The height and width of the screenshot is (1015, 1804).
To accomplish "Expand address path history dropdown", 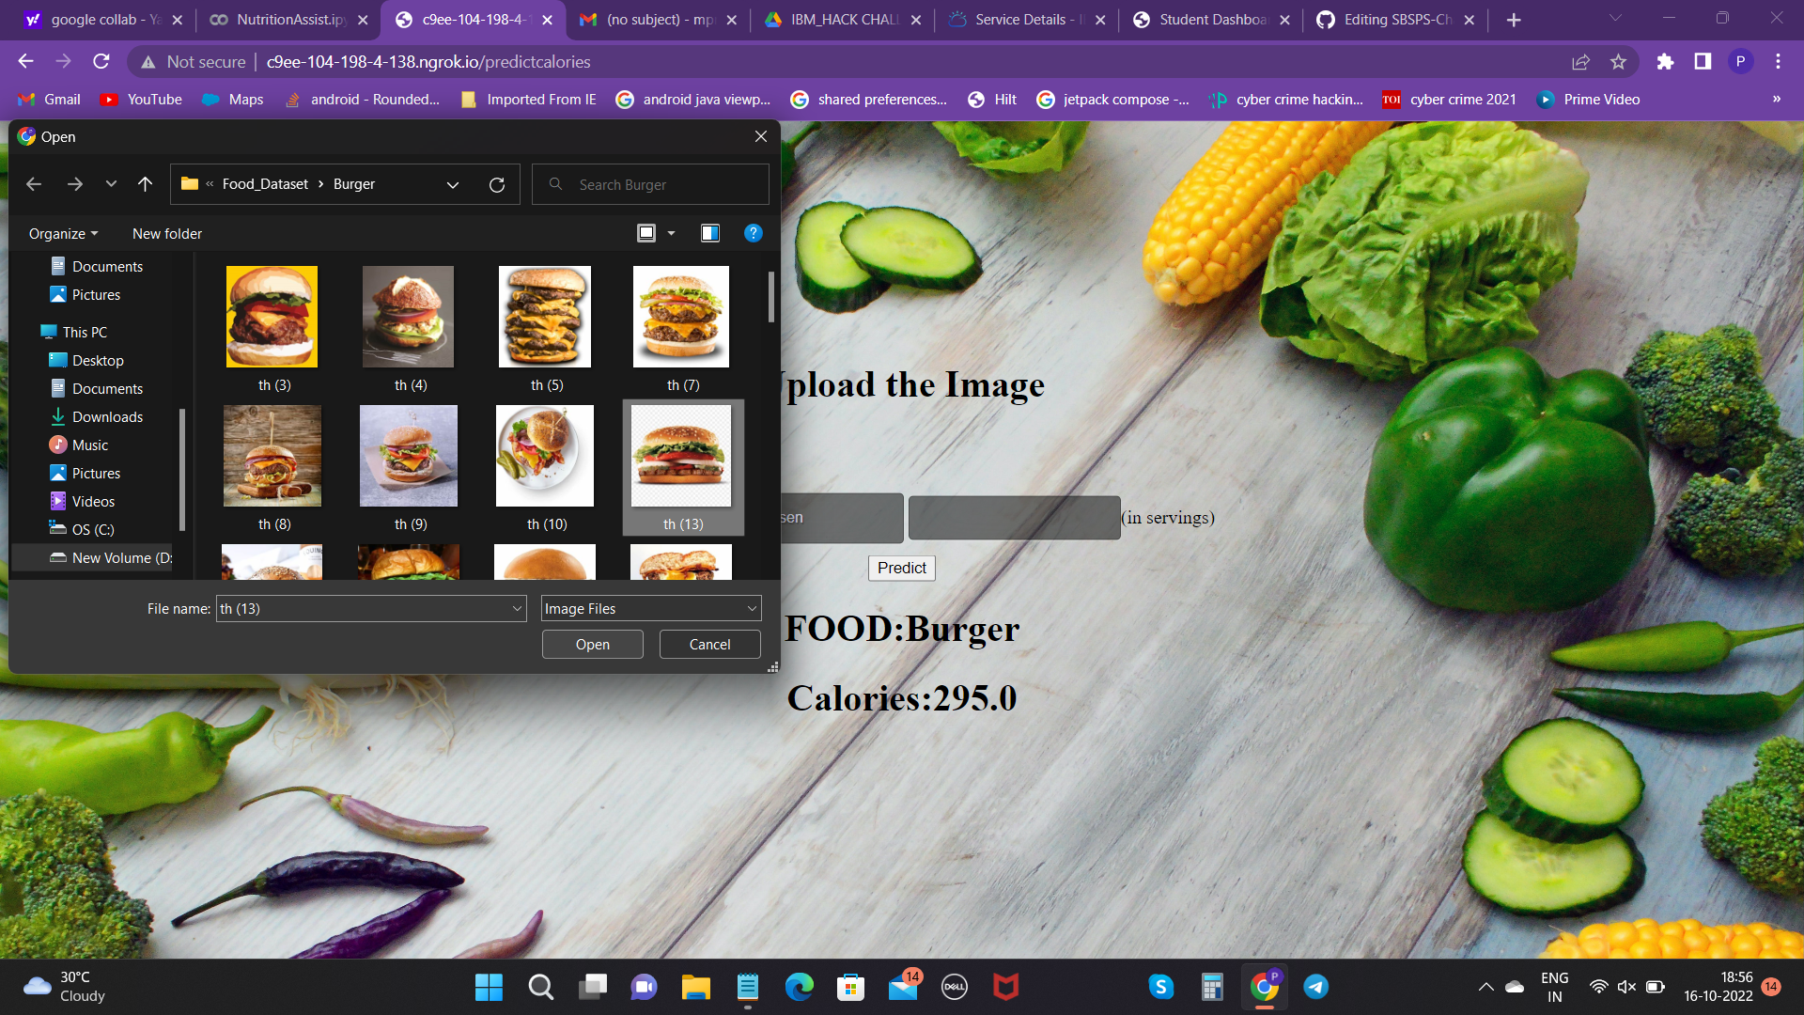I will [453, 185].
